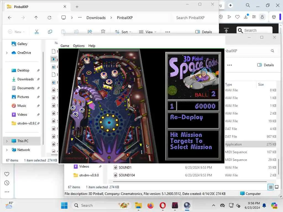Copy the selected file
Image resolution: width=283 pixels, height=212 pixels.
coord(50,32)
